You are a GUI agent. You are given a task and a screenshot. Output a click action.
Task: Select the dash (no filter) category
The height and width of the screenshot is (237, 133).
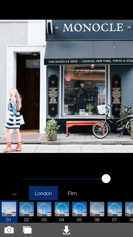pyautogui.click(x=14, y=194)
